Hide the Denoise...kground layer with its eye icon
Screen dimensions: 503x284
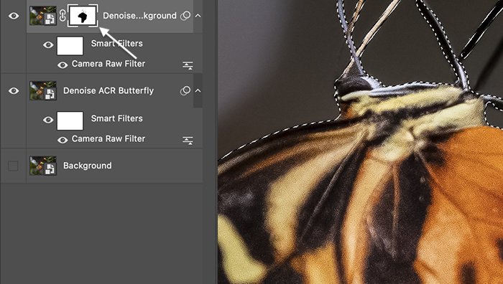(14, 16)
